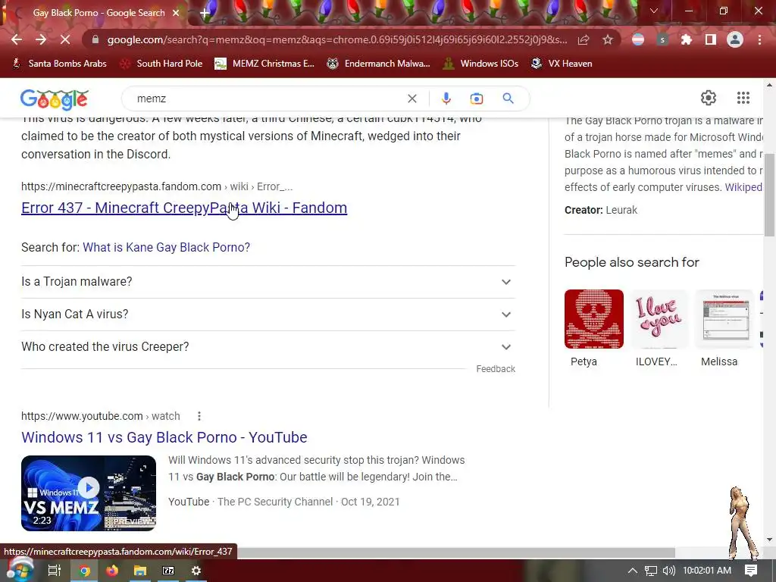The image size is (776, 582).
Task: Follow the 'What is Kane' search link
Action: (166, 248)
